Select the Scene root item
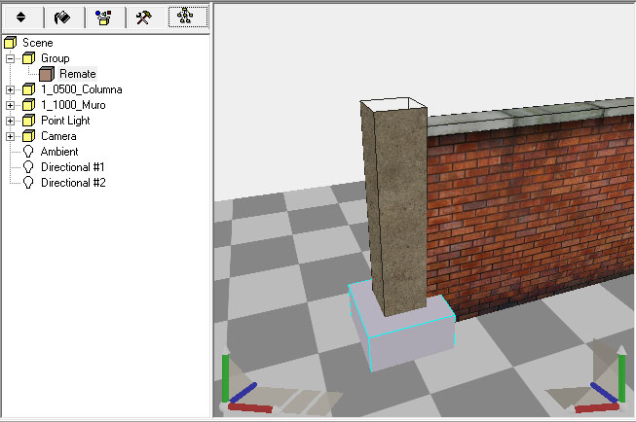Image resolution: width=636 pixels, height=422 pixels. (x=38, y=43)
